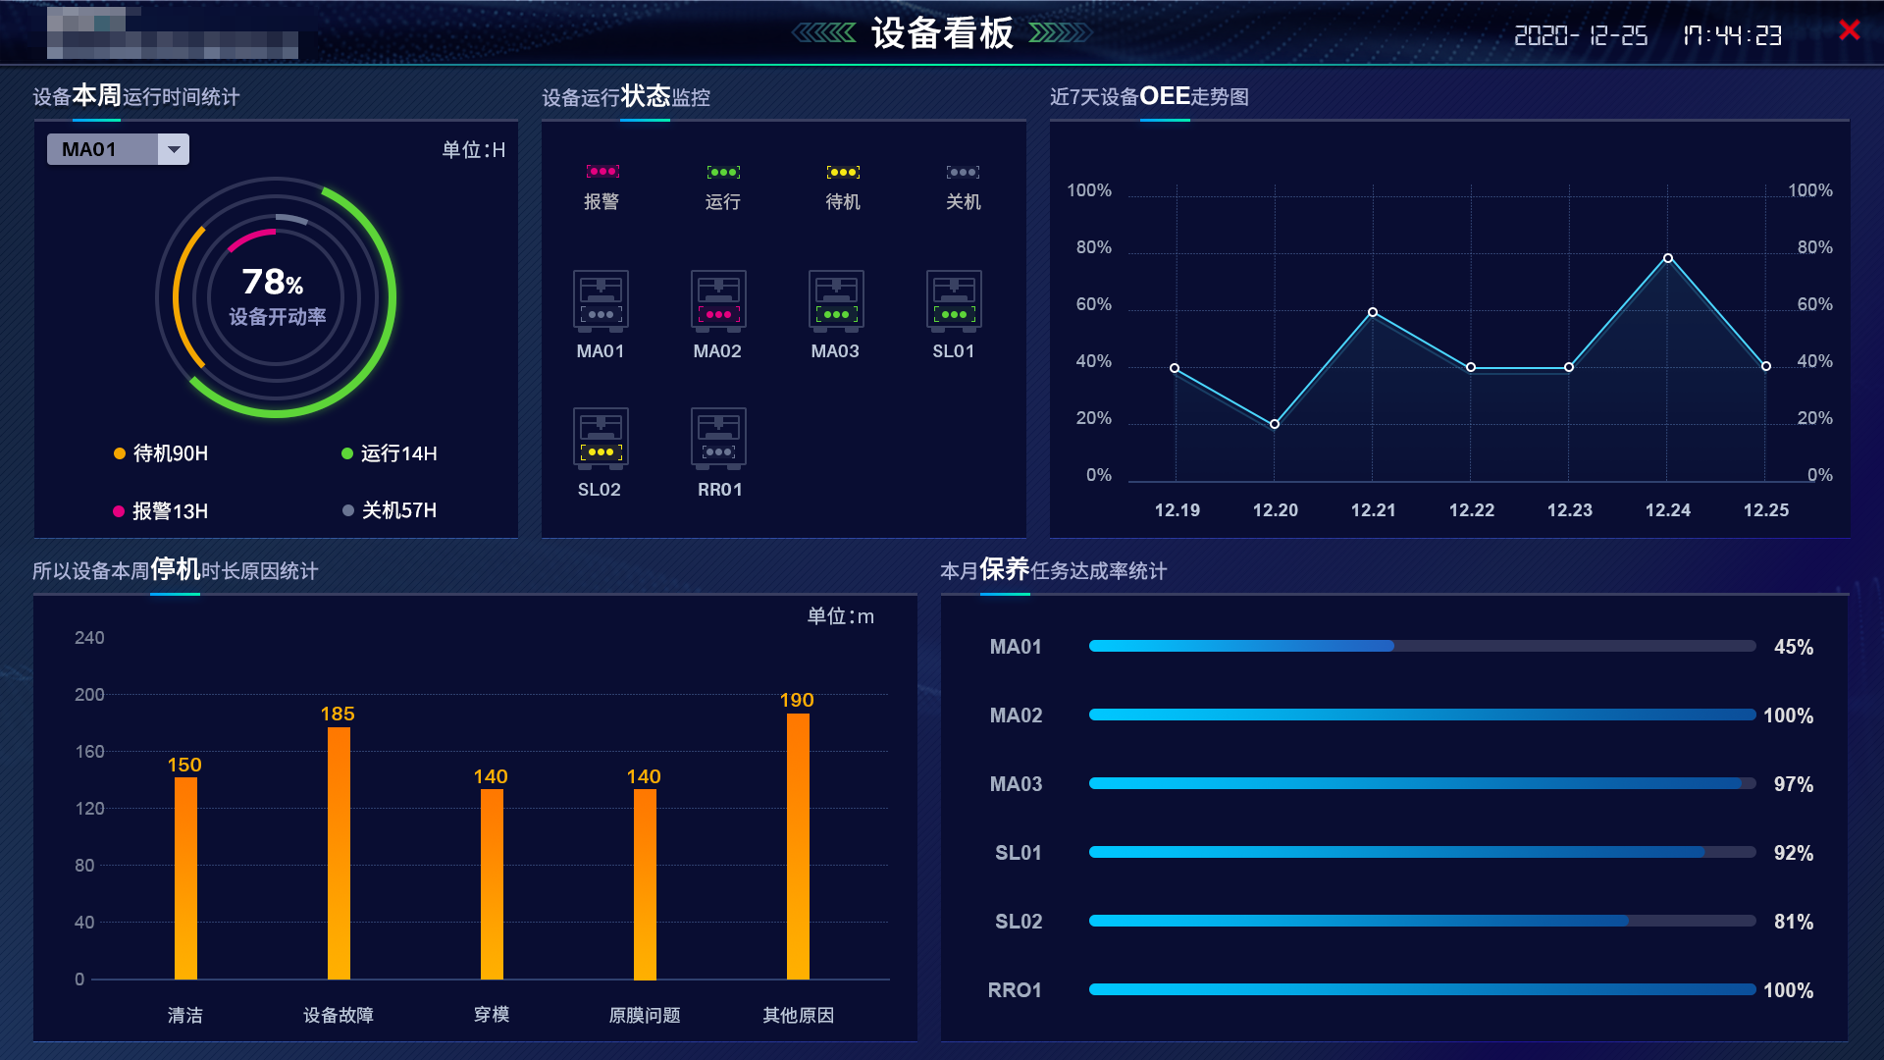Select the MA03 machine icon
1884x1060 pixels.
coord(836,300)
